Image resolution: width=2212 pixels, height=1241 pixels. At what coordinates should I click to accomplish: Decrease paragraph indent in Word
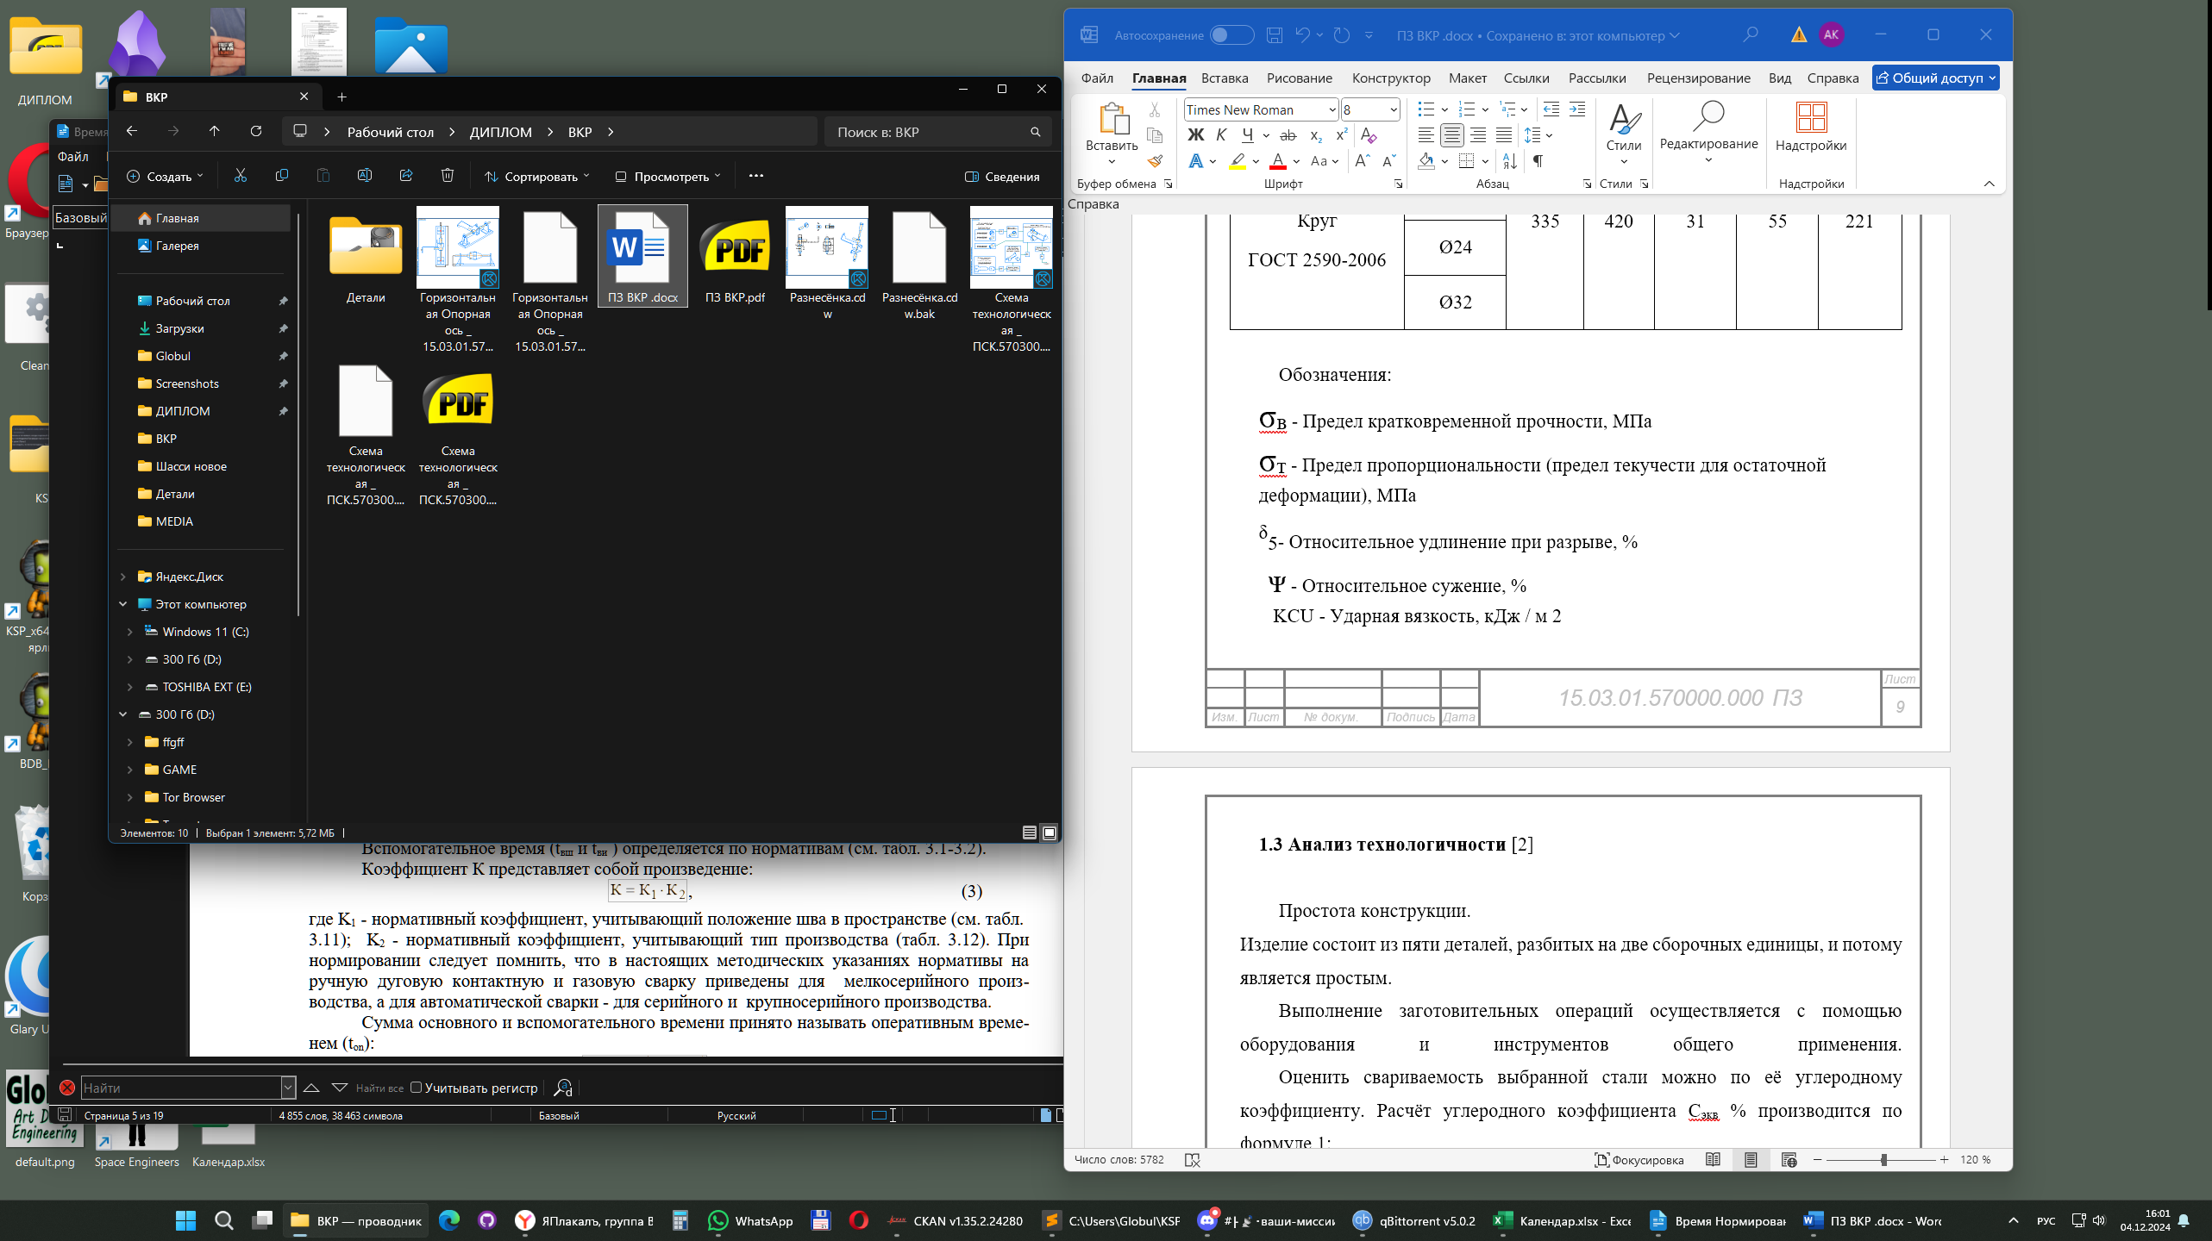point(1551,109)
